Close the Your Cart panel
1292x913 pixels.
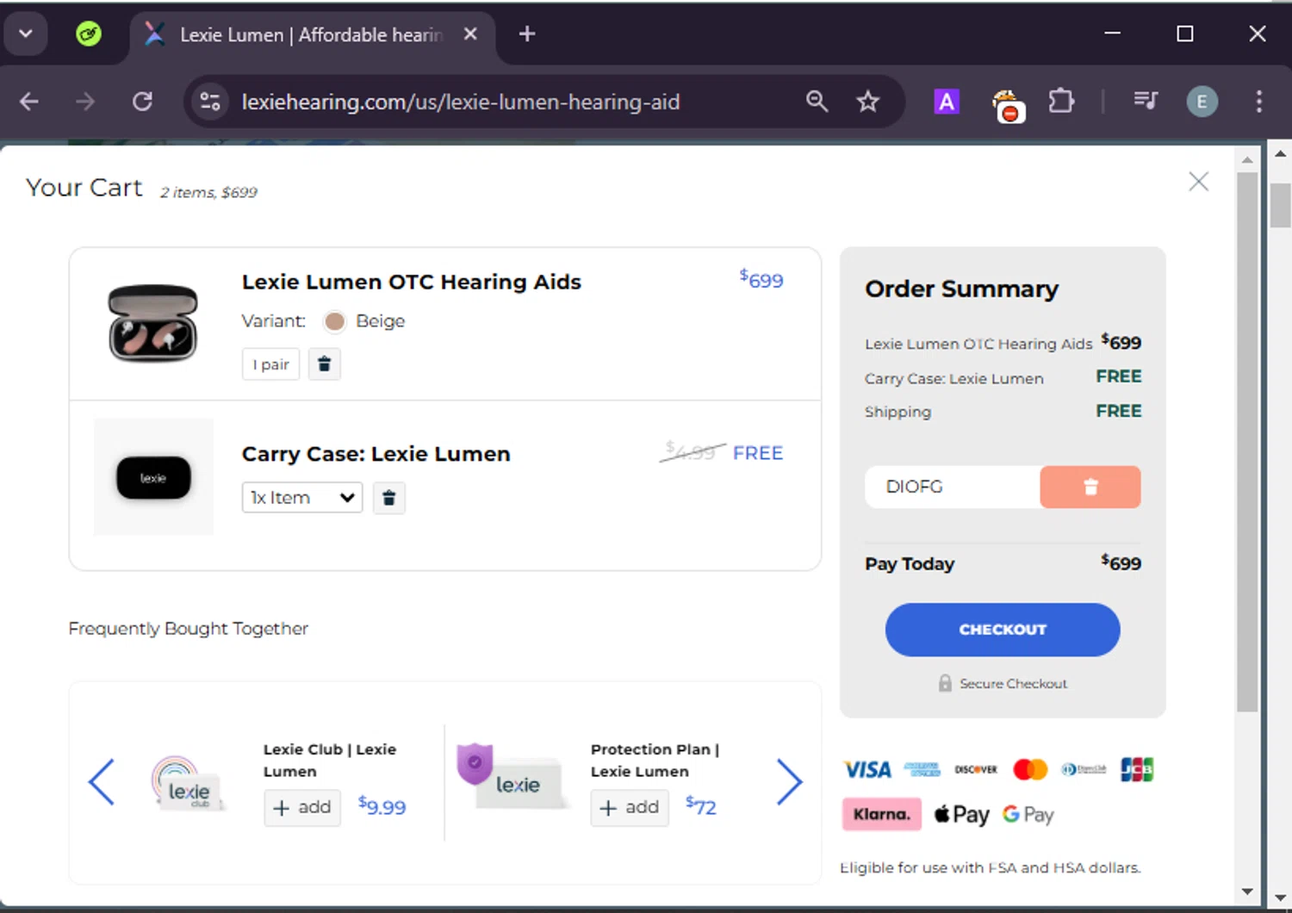click(1198, 182)
